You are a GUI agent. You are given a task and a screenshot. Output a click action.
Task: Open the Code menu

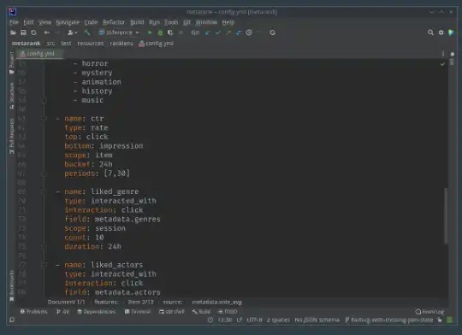point(91,22)
